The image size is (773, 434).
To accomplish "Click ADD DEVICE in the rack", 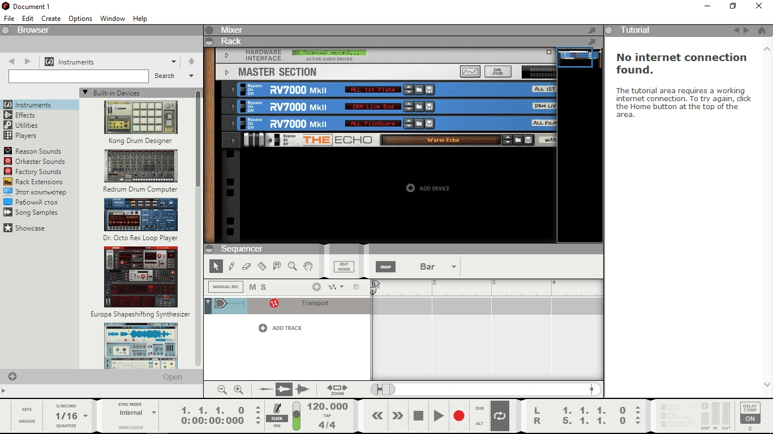I will coord(428,188).
